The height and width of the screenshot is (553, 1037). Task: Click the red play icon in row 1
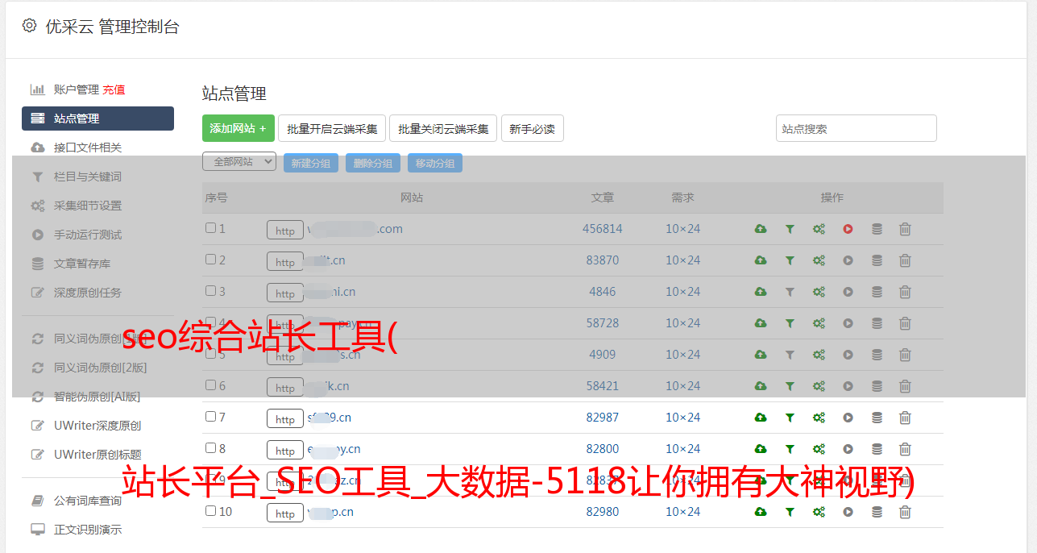tap(848, 229)
